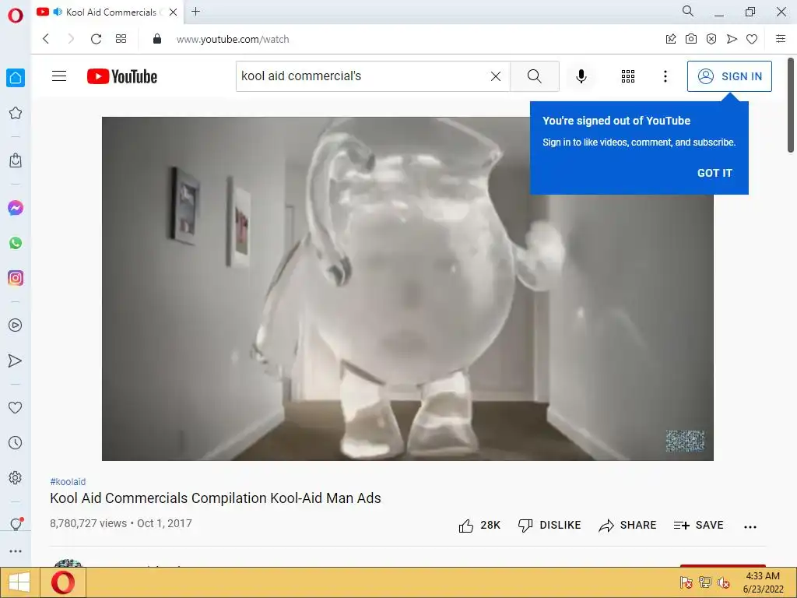Open YouTube settings vertical dots menu
The width and height of the screenshot is (797, 598).
665,76
